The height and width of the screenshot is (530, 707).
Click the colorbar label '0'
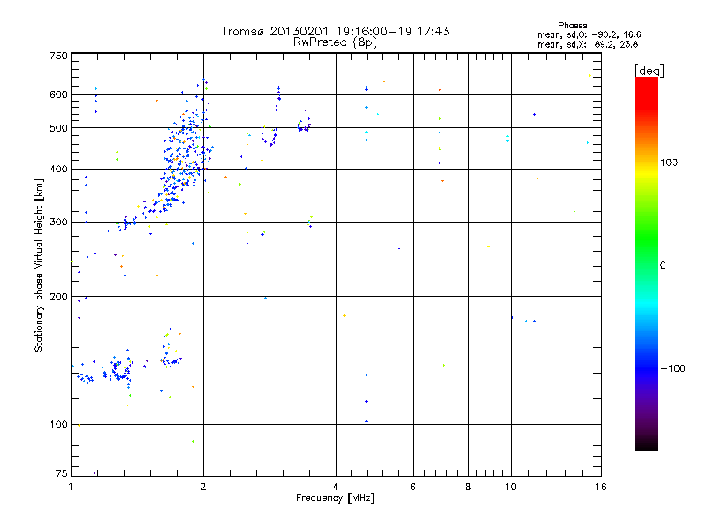click(663, 266)
